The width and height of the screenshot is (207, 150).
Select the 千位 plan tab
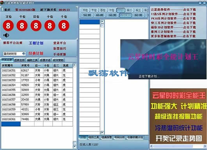pos(94,10)
